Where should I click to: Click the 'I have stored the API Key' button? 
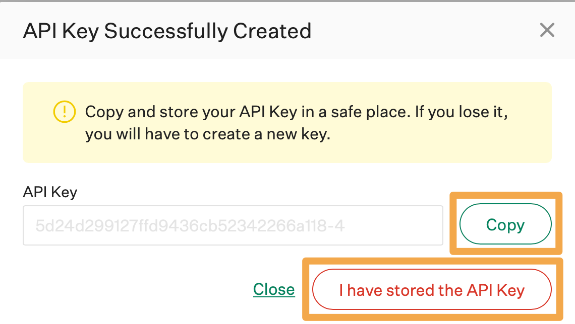coord(431,289)
